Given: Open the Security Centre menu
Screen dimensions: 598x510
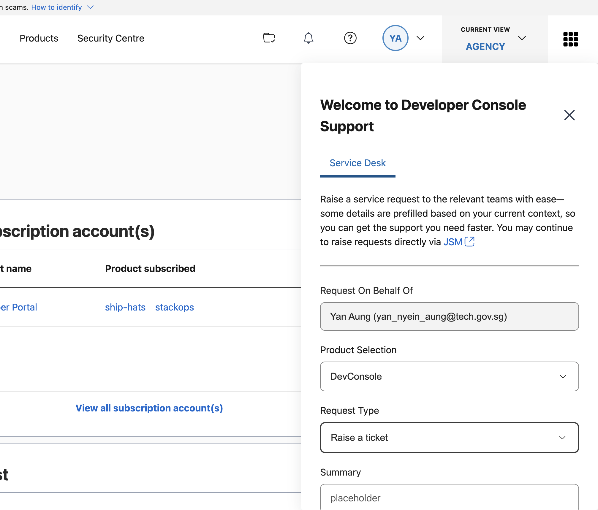Looking at the screenshot, I should [111, 38].
